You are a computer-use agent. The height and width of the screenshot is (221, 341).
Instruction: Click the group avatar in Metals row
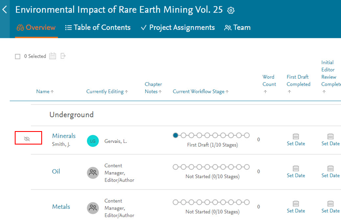(93, 208)
